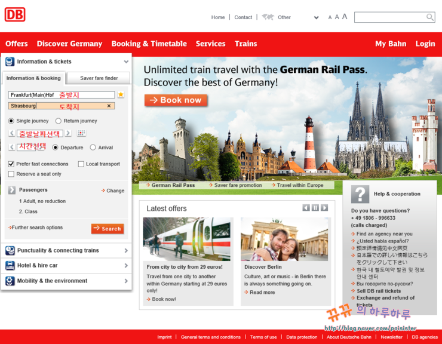The image size is (442, 344).
Task: Click the Book now banner button
Action: [176, 100]
